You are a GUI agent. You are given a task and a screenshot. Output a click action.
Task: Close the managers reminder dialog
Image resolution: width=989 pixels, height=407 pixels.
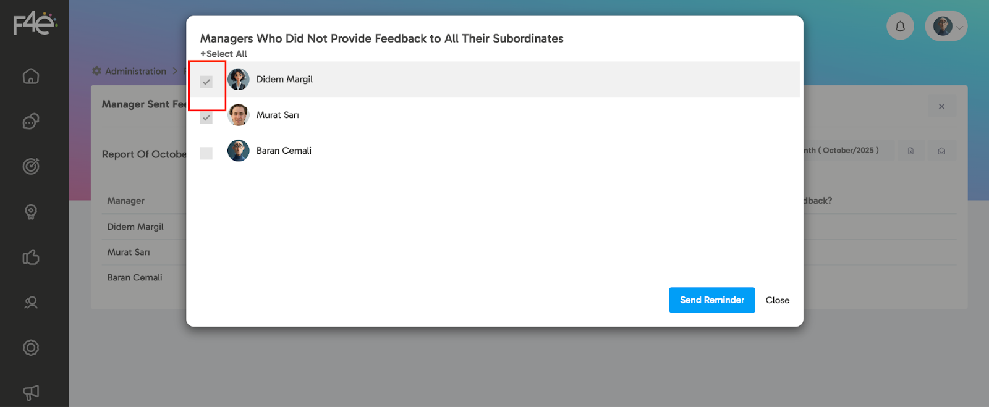(x=777, y=300)
